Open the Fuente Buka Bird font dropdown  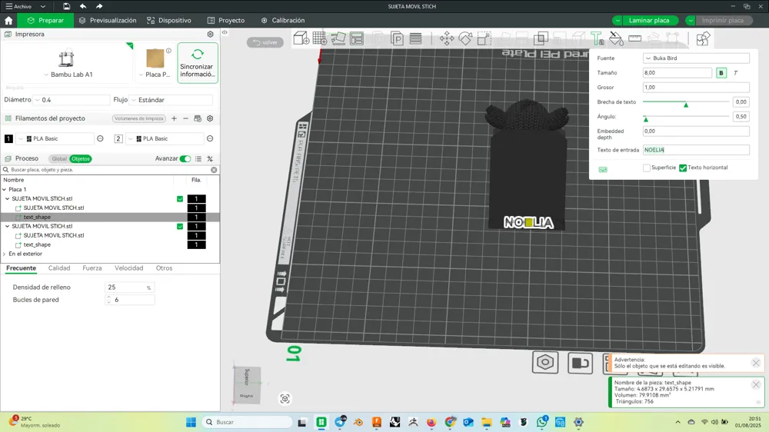click(696, 58)
